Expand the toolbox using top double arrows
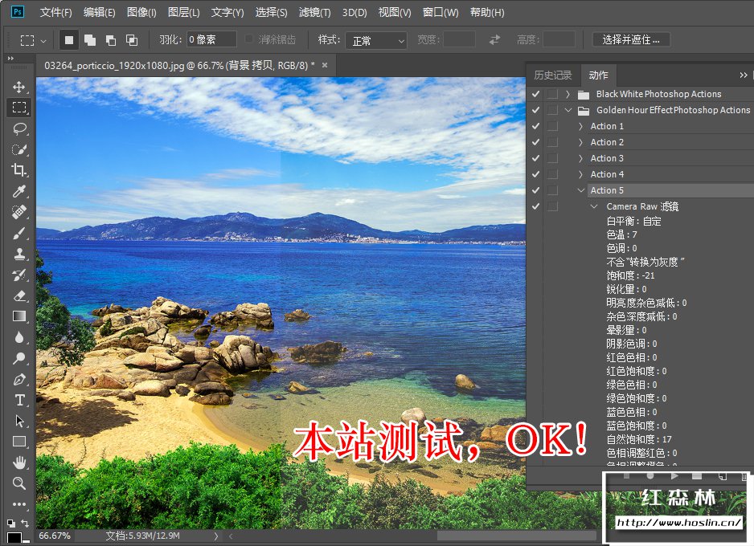754x546 pixels. (10, 59)
